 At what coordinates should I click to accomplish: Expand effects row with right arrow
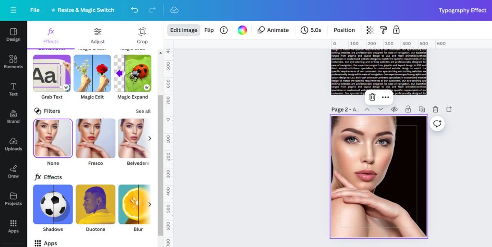tap(149, 204)
